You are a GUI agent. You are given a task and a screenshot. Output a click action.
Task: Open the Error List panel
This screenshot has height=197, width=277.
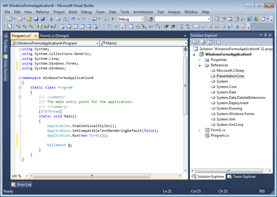click(21, 184)
